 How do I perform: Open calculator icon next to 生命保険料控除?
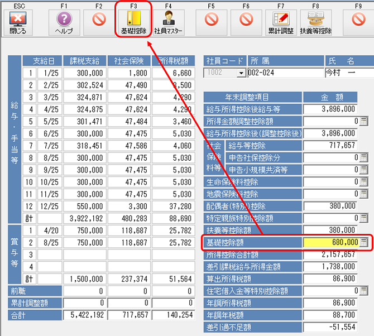[364, 181]
